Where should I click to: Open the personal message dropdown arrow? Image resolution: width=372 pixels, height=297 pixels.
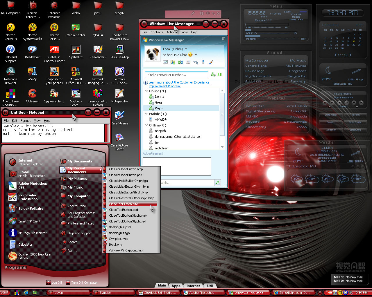point(196,55)
